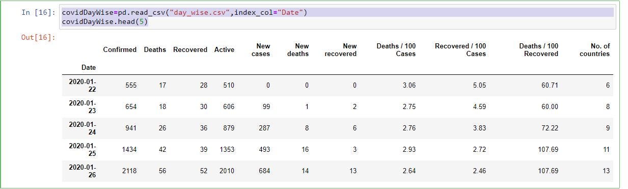Select the 2020-01-26 row index
The width and height of the screenshot is (628, 189).
[x=83, y=171]
